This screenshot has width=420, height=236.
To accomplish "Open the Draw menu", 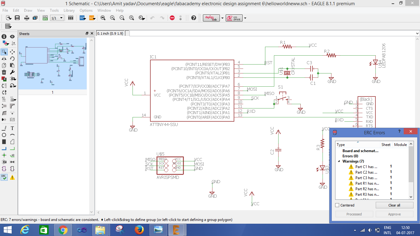I will [x=28, y=10].
